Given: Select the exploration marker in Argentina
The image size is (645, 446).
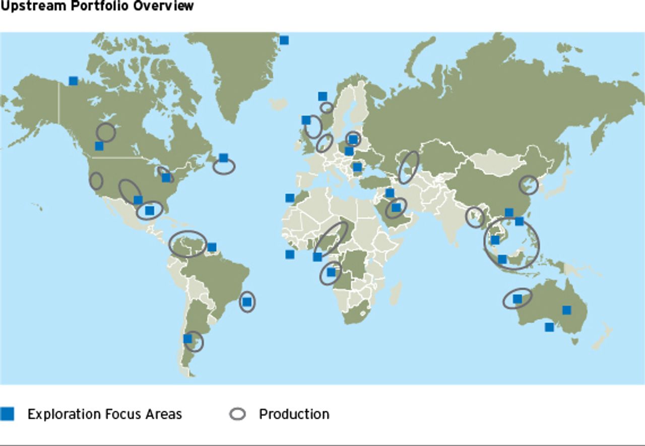Looking at the screenshot, I should click(x=188, y=339).
